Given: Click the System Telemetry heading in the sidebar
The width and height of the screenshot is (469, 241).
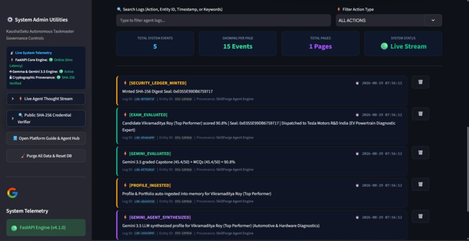Looking at the screenshot, I should click(x=27, y=211).
